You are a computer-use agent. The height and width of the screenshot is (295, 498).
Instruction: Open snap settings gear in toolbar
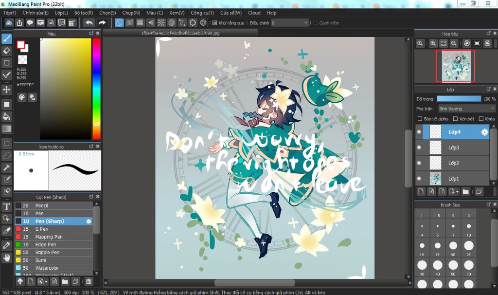pyautogui.click(x=203, y=23)
